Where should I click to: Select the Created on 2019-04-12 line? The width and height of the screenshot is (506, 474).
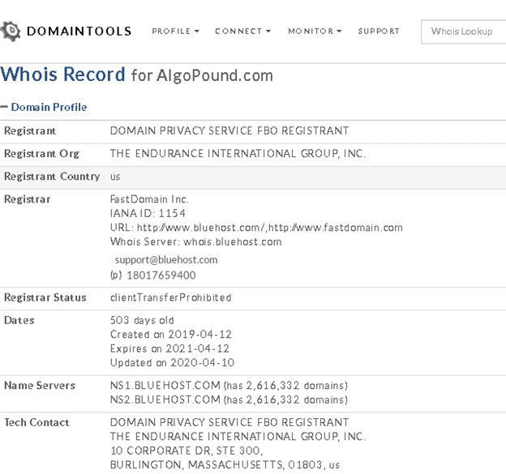point(171,335)
